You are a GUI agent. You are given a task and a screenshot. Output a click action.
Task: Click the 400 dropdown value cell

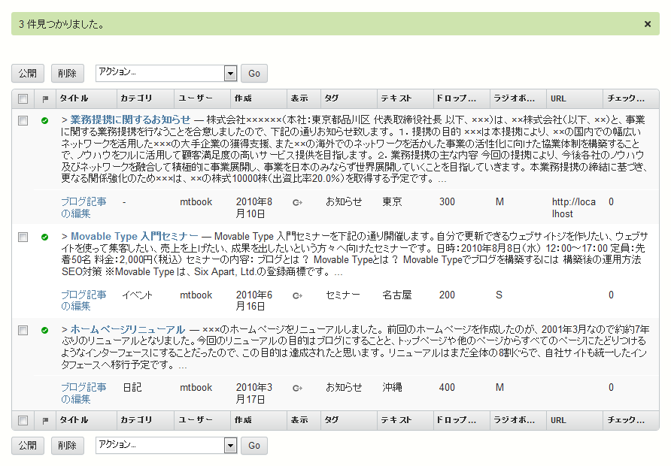pyautogui.click(x=447, y=387)
